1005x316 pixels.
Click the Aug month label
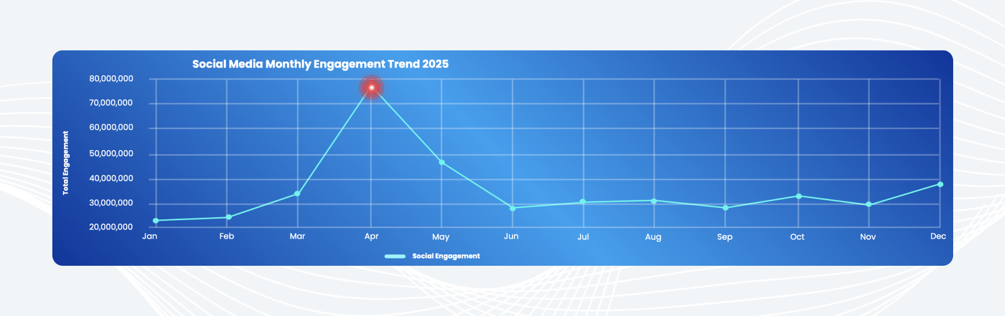[653, 237]
